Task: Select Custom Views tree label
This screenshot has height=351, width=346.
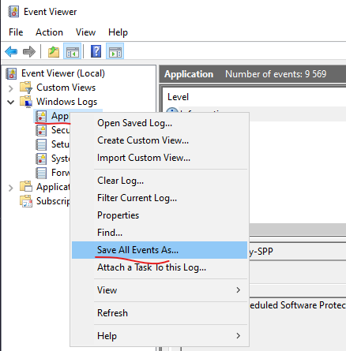Action: click(66, 88)
